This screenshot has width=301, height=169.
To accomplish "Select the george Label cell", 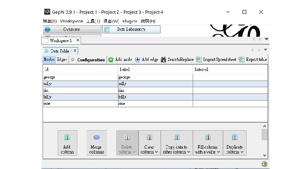I will [155, 77].
